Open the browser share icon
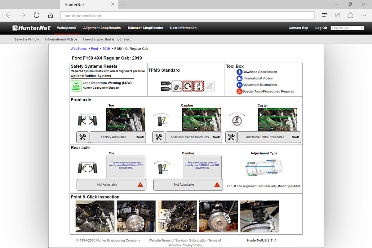 (x=351, y=15)
